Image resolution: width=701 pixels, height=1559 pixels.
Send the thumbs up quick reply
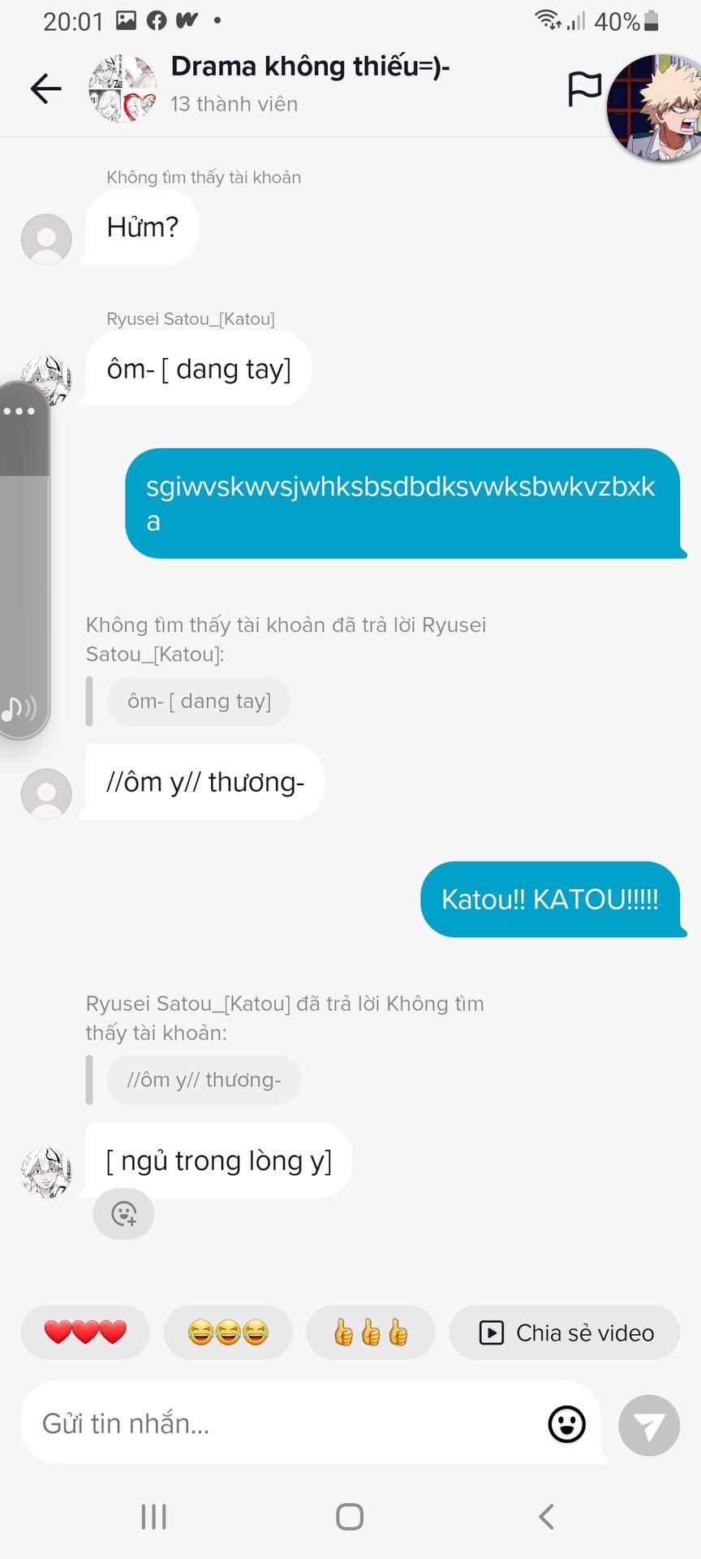(x=371, y=1332)
